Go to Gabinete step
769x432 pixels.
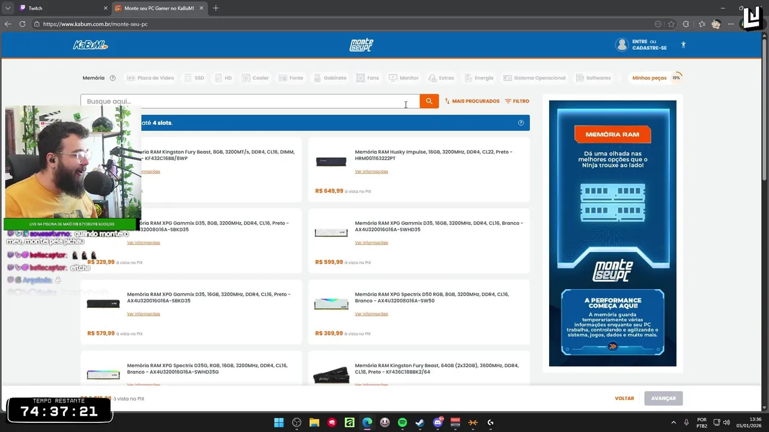330,78
